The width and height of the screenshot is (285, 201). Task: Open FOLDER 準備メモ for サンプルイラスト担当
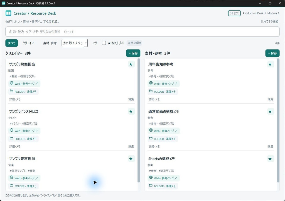coord(23,139)
